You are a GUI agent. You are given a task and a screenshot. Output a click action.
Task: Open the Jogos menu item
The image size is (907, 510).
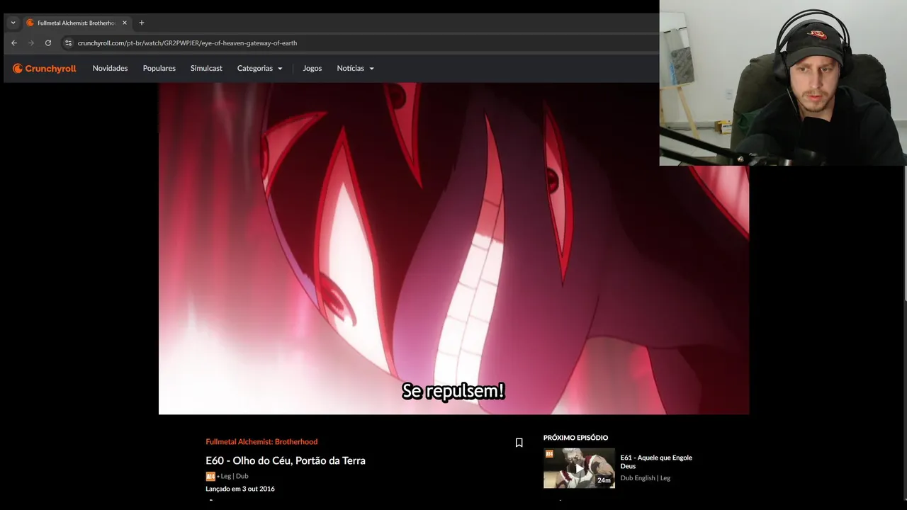coord(312,69)
